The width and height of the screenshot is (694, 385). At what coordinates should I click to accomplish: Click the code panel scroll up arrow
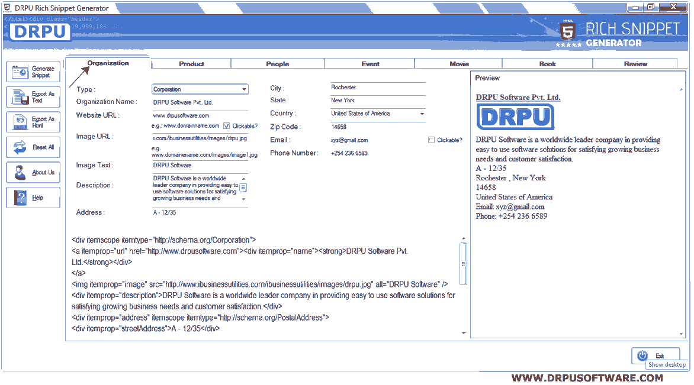pyautogui.click(x=464, y=239)
